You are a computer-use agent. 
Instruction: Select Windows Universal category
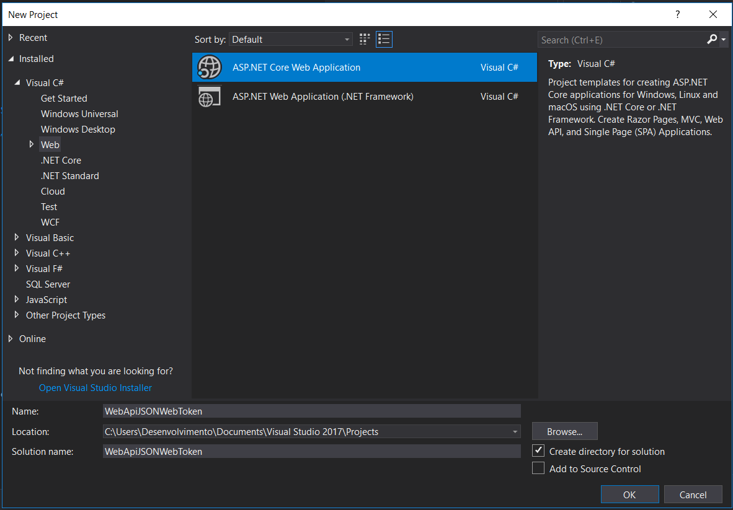pyautogui.click(x=79, y=114)
